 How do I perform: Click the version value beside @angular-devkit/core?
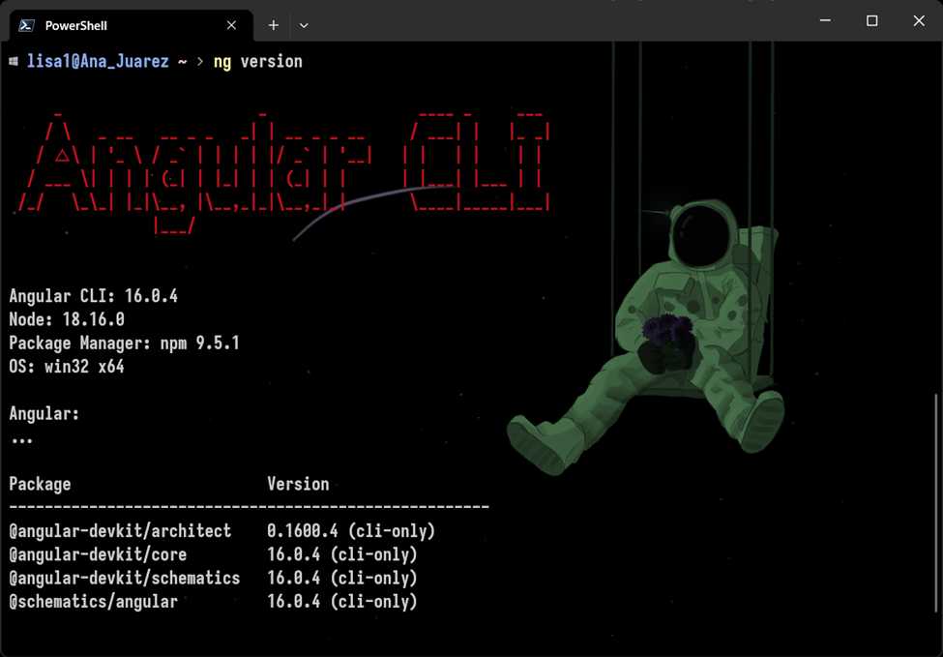point(342,554)
